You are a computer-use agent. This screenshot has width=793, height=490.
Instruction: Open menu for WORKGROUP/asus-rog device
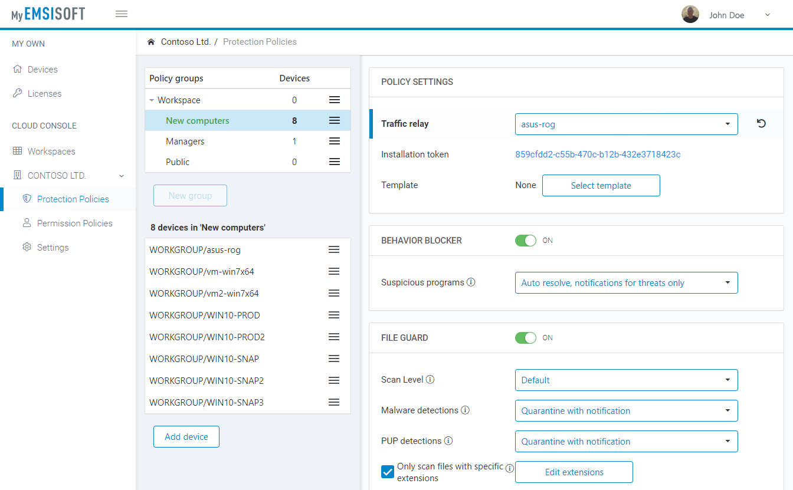pos(334,249)
